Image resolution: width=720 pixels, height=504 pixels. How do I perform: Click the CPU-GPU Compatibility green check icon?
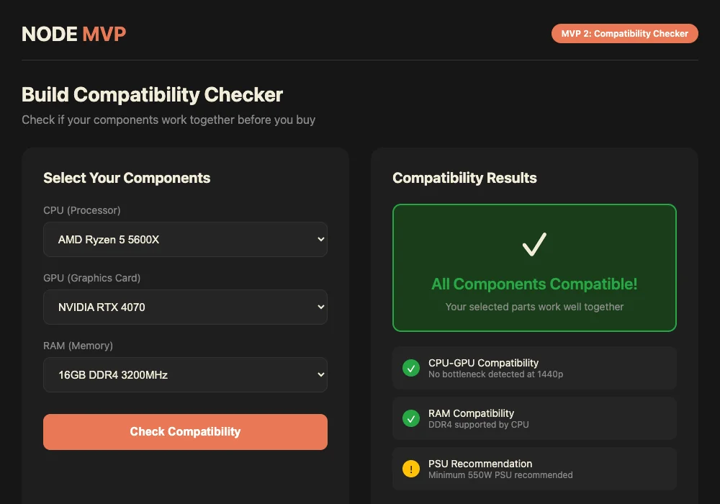pyautogui.click(x=410, y=368)
